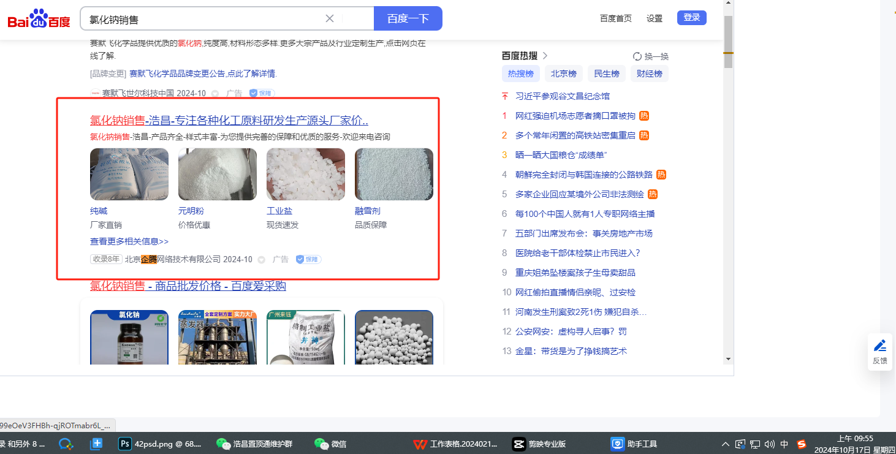Click the scrollbar up arrow
Screen dimensions: 896x454
pyautogui.click(x=728, y=4)
